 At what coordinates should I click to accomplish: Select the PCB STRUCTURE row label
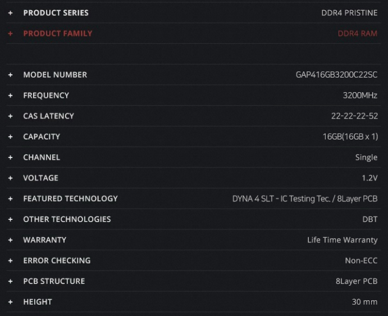(54, 281)
